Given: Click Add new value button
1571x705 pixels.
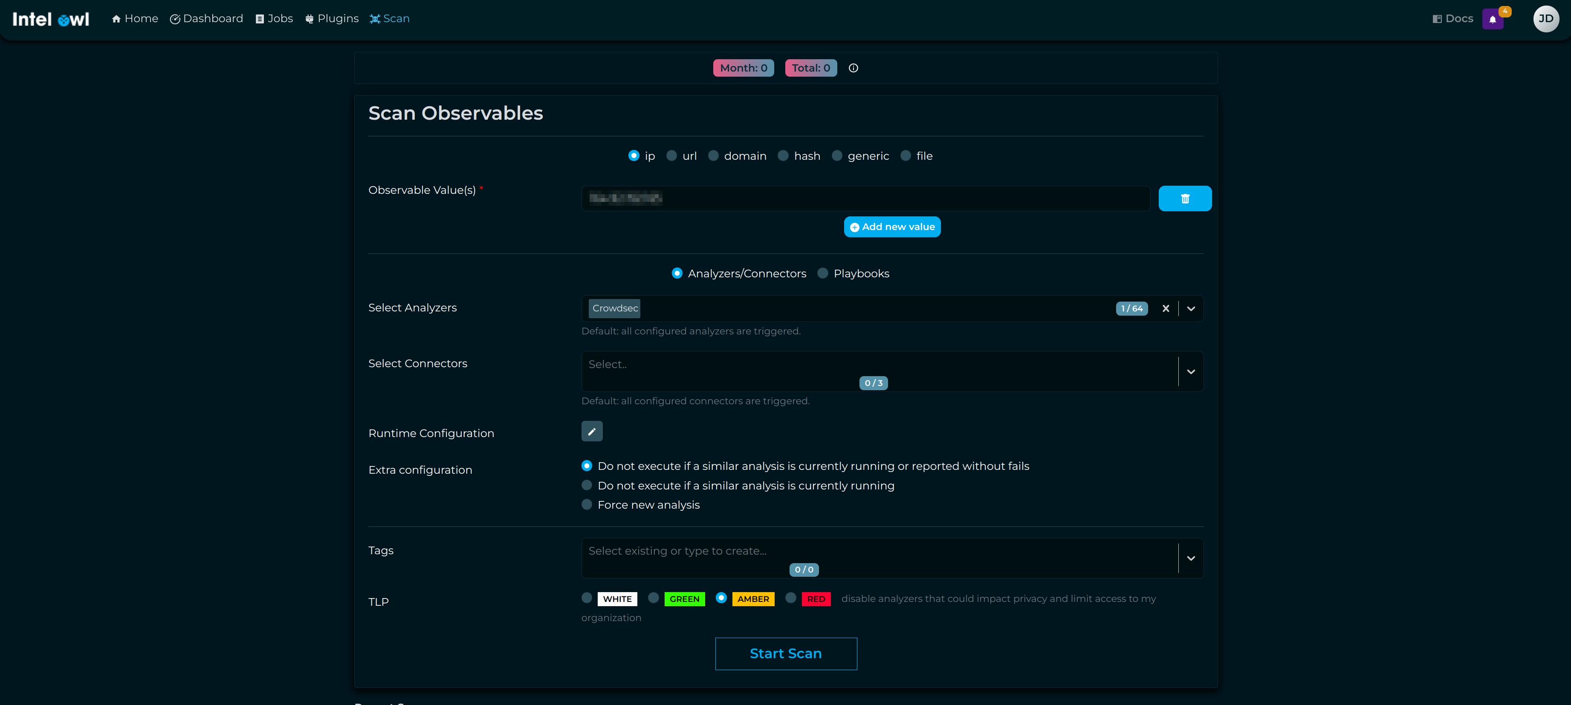Looking at the screenshot, I should pos(891,227).
